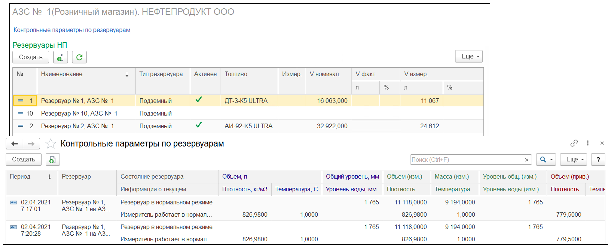Open help with the question mark button

(598, 160)
